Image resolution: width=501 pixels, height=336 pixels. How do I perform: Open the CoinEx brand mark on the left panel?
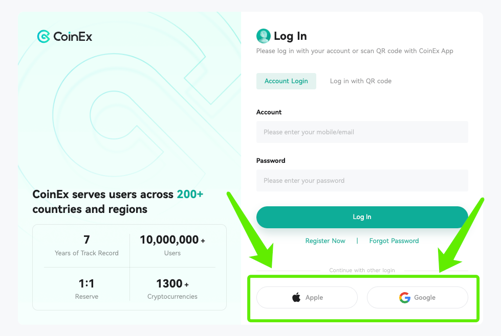pyautogui.click(x=64, y=36)
